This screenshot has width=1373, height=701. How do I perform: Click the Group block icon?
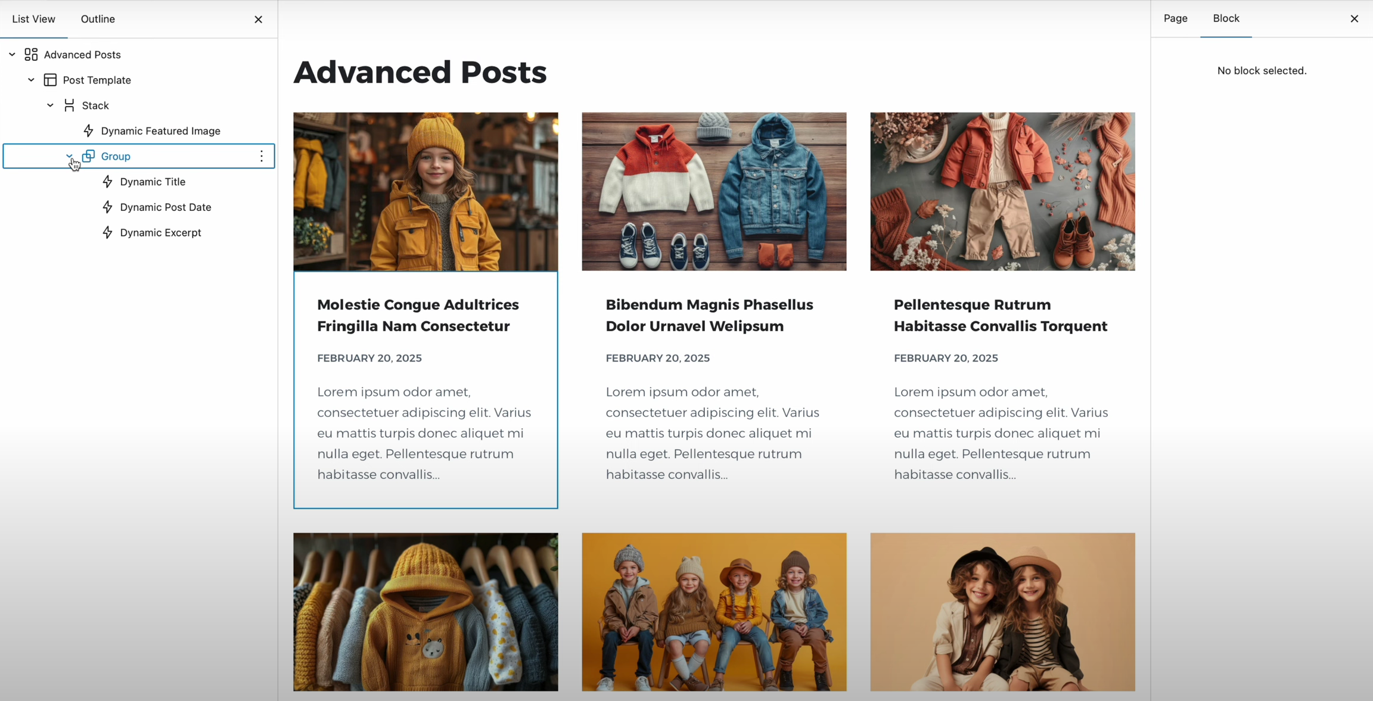pyautogui.click(x=88, y=156)
